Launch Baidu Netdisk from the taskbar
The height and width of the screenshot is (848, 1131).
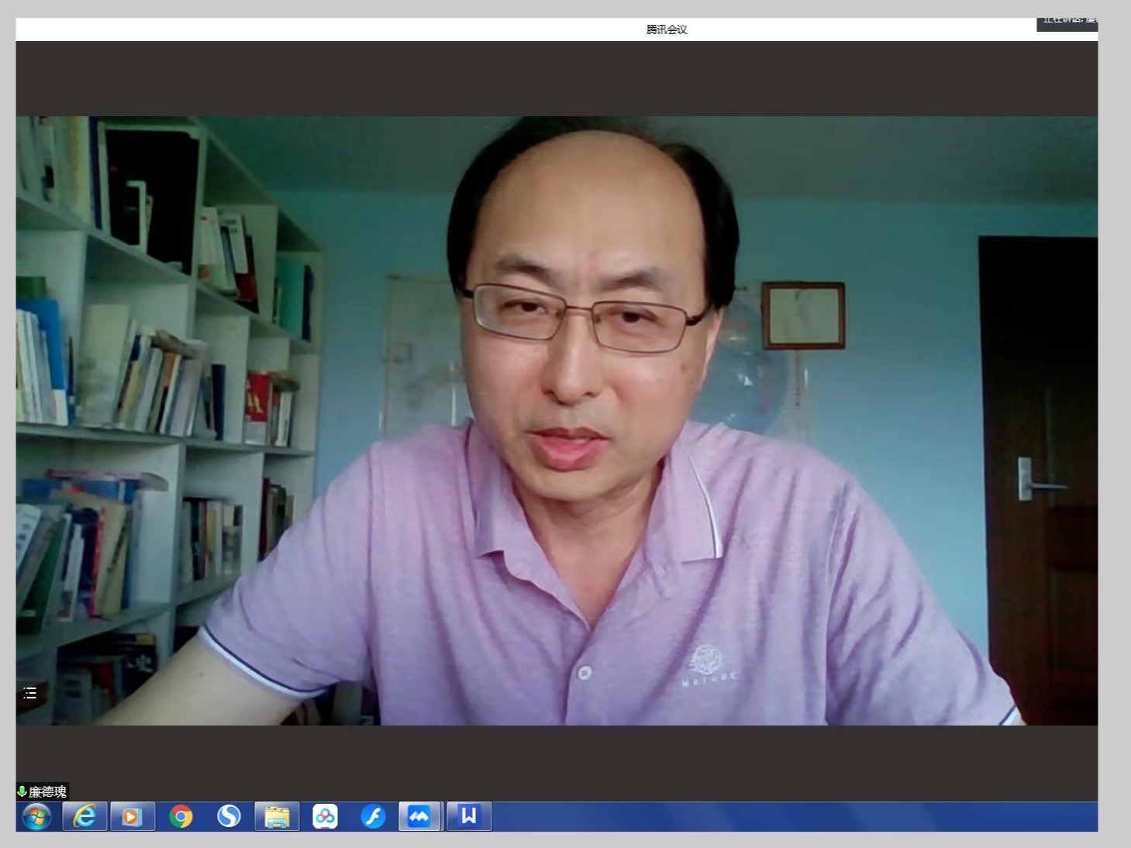tap(325, 816)
